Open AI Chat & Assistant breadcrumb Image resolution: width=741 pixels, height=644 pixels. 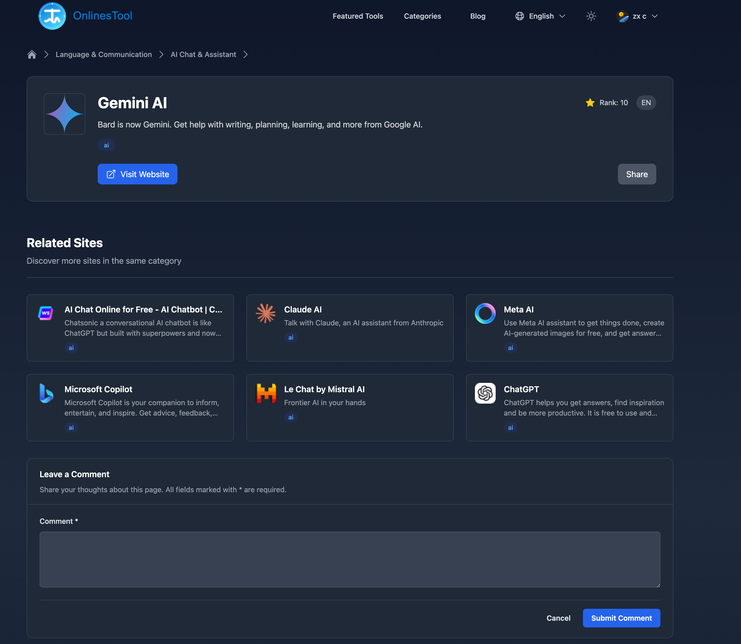pyautogui.click(x=203, y=54)
